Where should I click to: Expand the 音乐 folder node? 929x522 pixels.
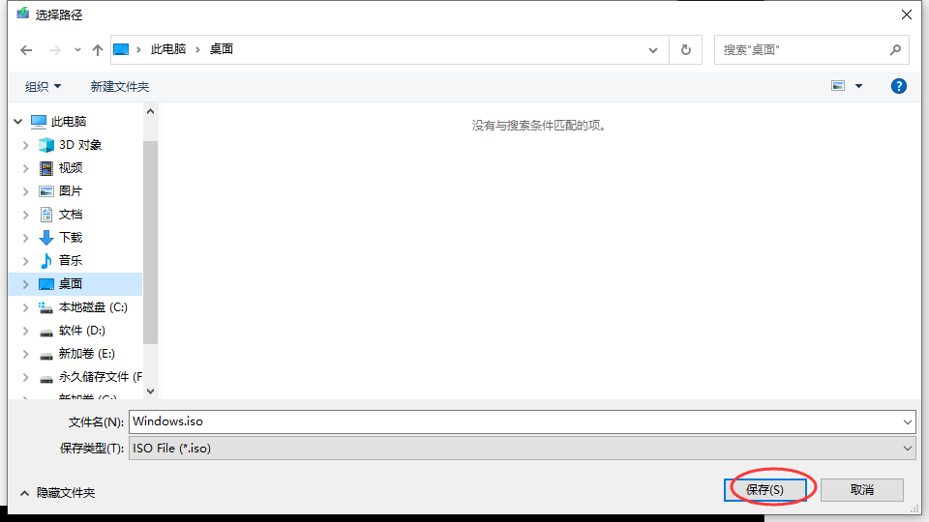point(25,261)
